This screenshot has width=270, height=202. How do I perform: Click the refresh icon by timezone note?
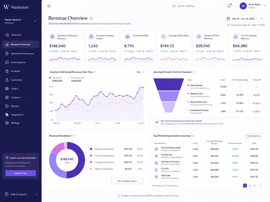119,196
